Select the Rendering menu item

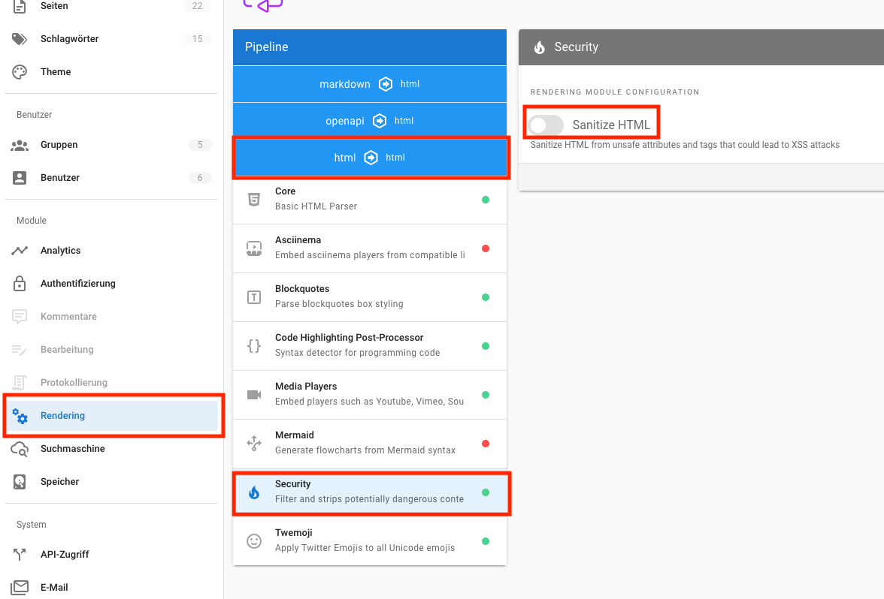pyautogui.click(x=111, y=416)
